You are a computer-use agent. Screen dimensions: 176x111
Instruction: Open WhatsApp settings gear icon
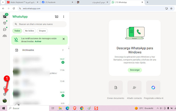(x=5, y=94)
